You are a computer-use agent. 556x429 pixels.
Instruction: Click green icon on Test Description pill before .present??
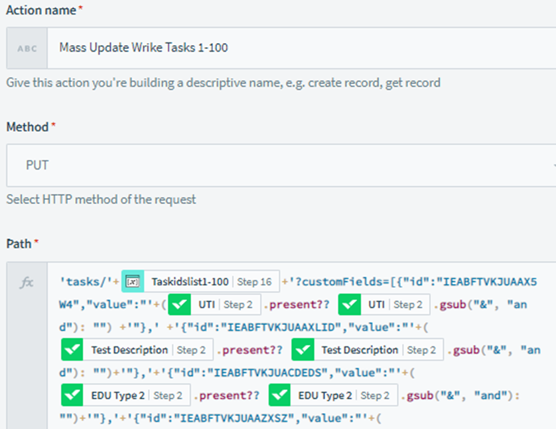click(72, 350)
